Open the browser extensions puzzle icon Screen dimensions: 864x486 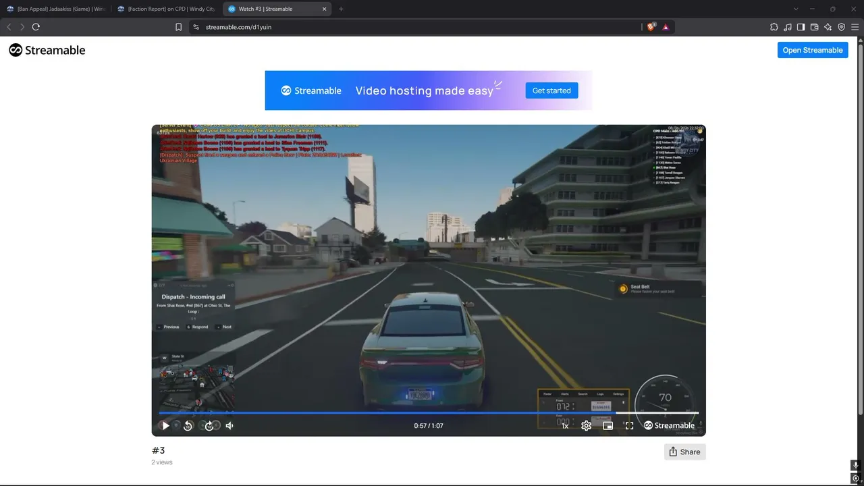tap(774, 27)
